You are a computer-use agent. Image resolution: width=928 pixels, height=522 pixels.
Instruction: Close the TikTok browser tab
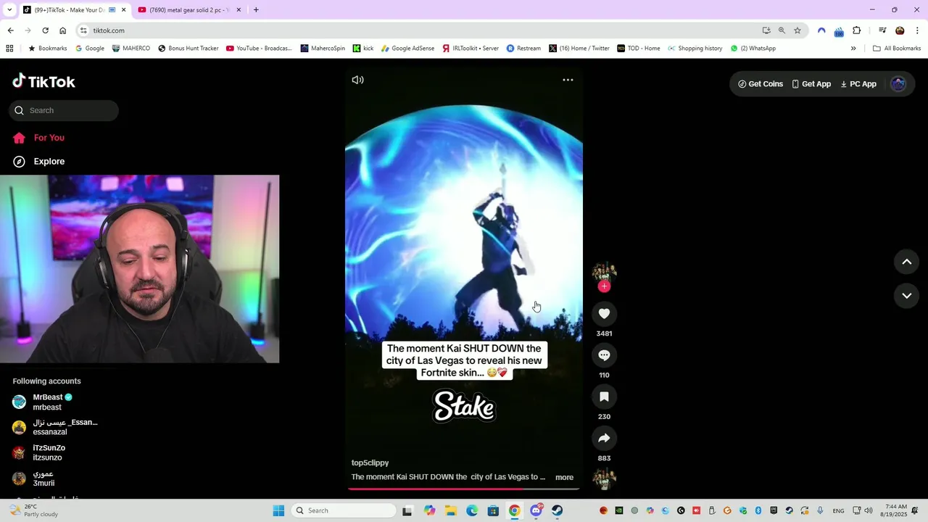[x=123, y=10]
